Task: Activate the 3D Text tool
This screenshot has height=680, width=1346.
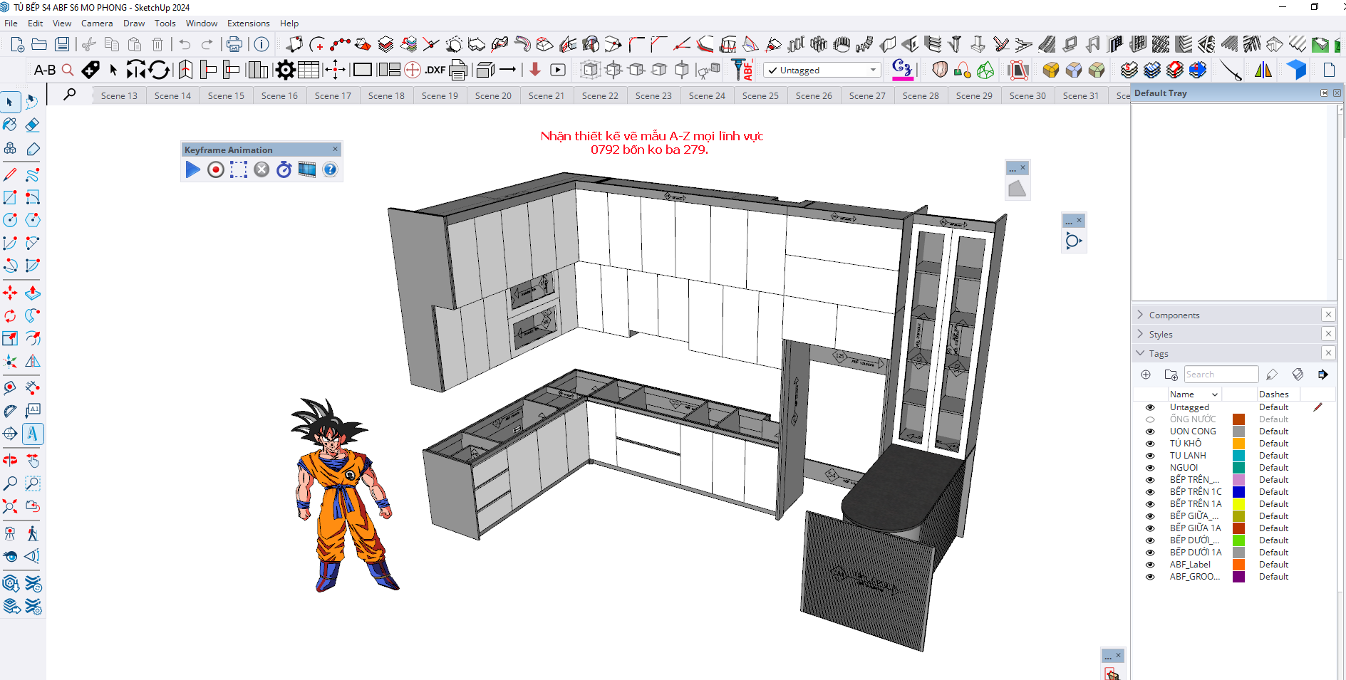Action: 32,434
